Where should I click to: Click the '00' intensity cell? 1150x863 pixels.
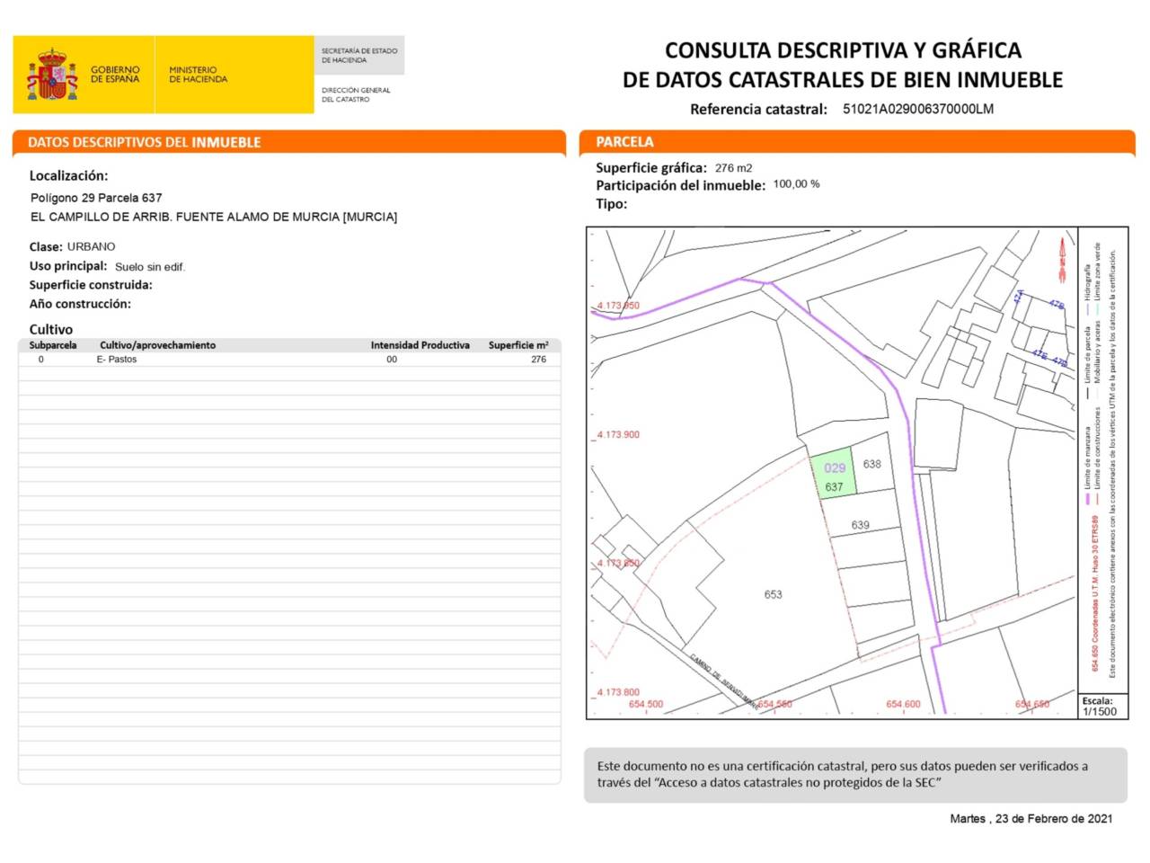tap(392, 360)
